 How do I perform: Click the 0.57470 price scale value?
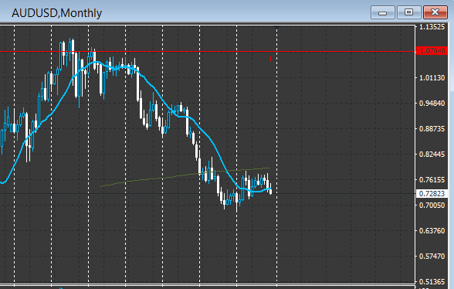click(432, 257)
